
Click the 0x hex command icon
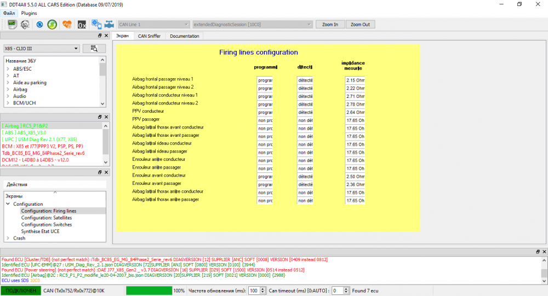82,25
